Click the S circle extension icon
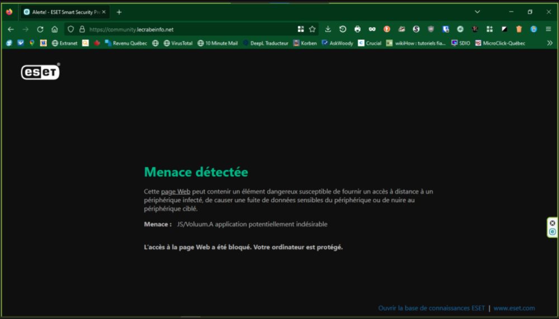 click(416, 29)
